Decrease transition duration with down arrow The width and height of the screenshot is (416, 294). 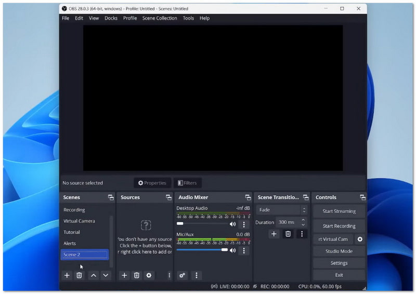(303, 224)
